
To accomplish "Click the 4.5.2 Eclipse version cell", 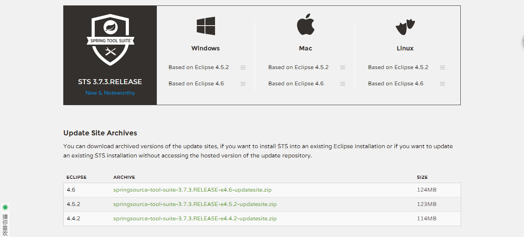I will coord(73,204).
